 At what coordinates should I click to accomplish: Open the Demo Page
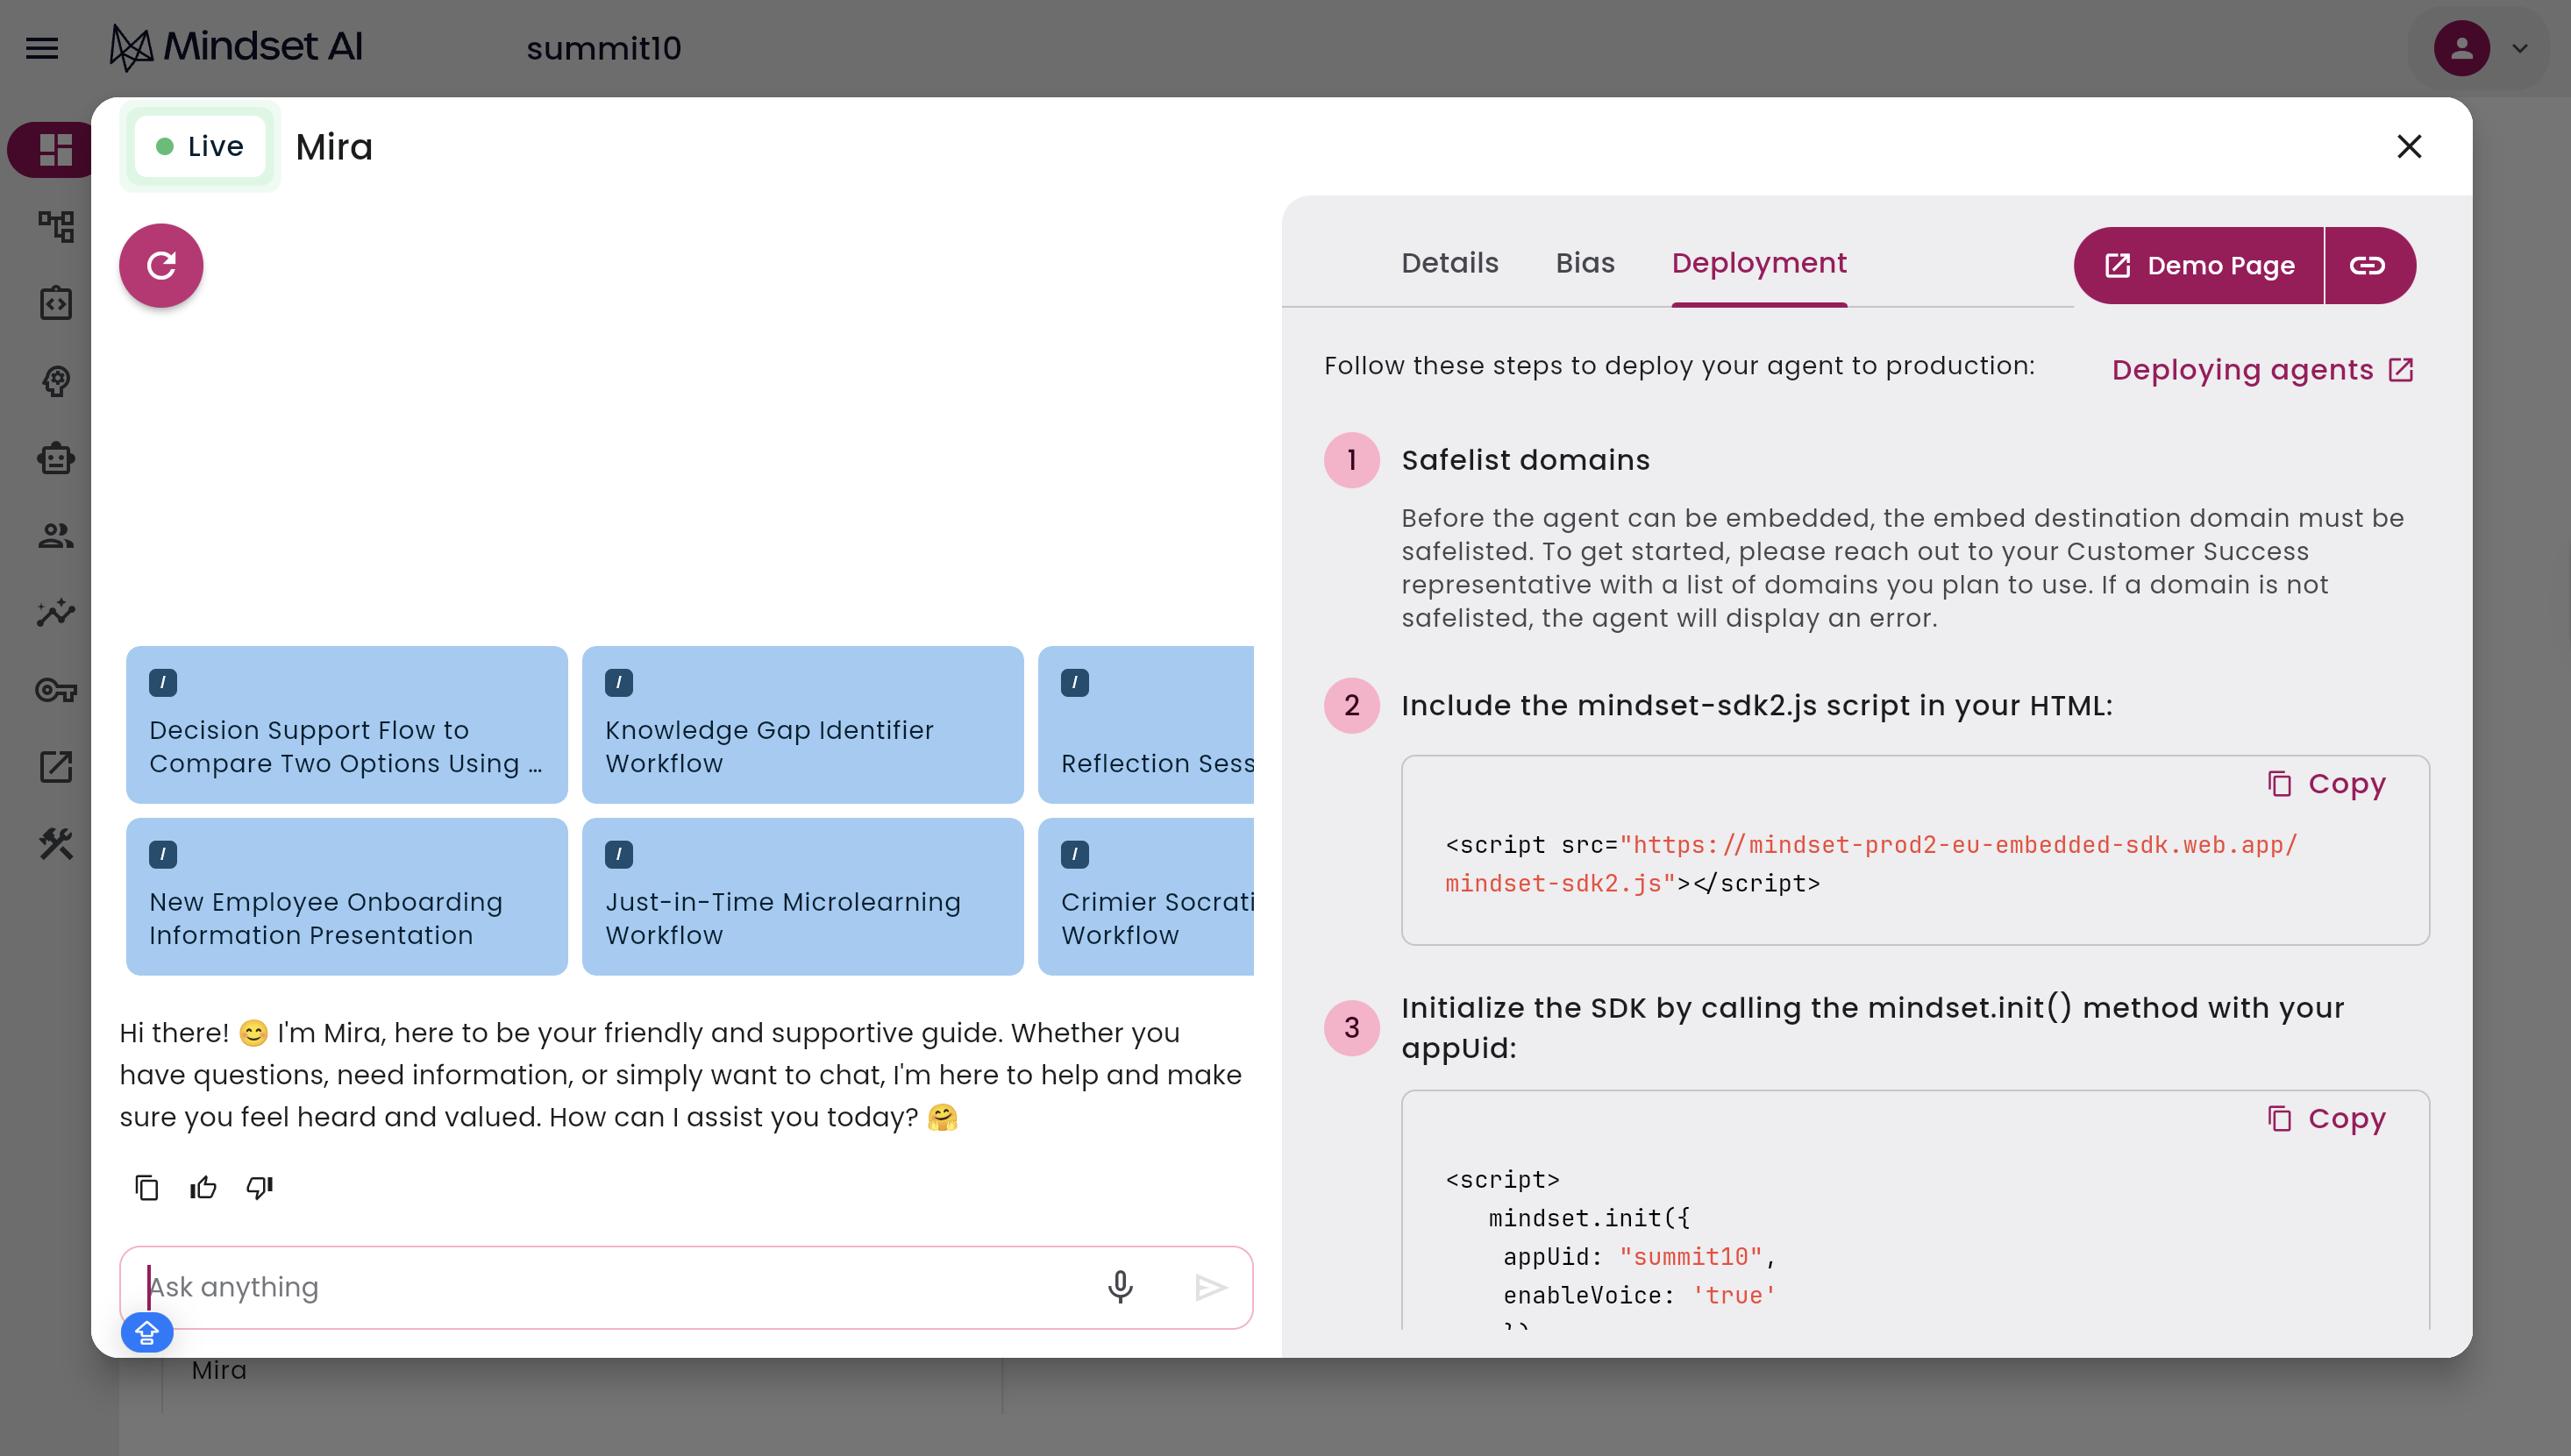[2198, 266]
